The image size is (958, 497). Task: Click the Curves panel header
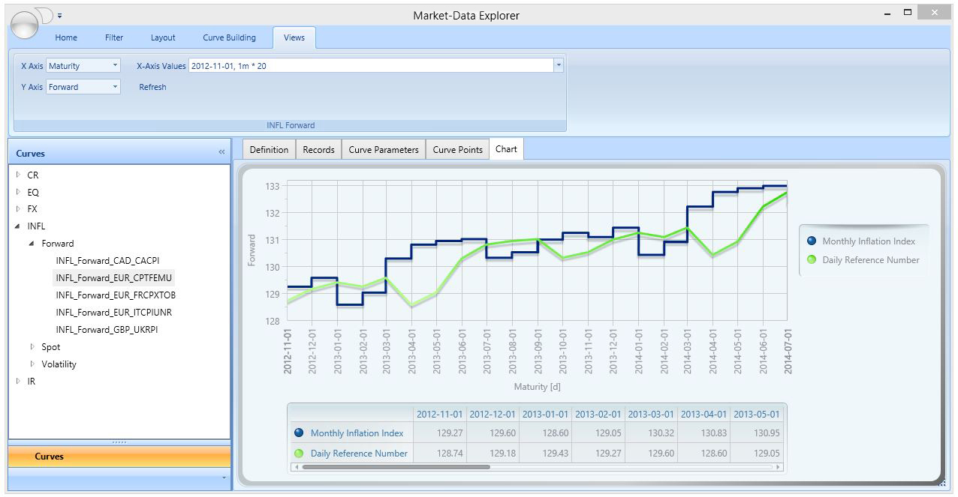point(119,153)
